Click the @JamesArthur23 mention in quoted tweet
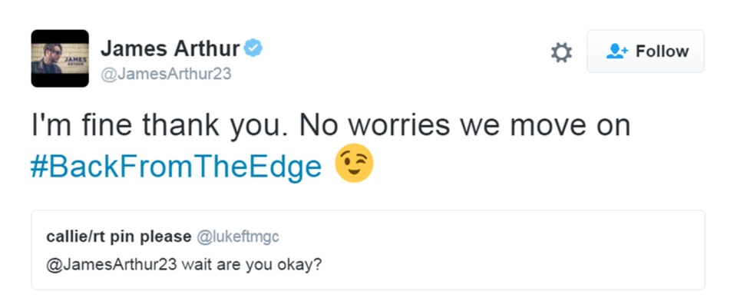 pyautogui.click(x=111, y=265)
